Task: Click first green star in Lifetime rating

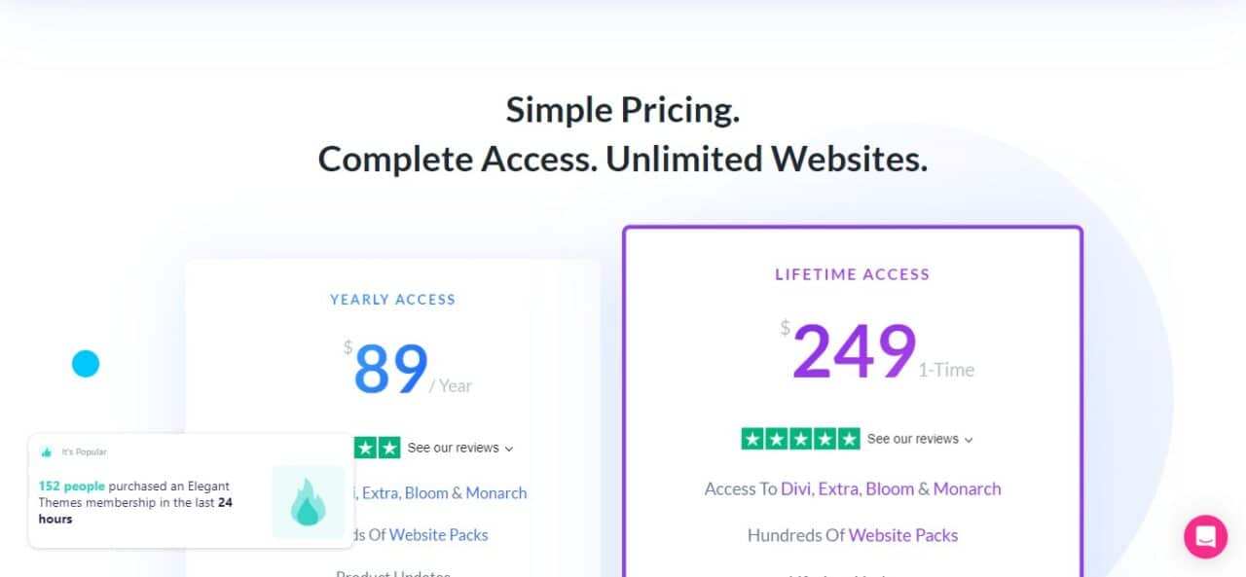Action: 752,439
